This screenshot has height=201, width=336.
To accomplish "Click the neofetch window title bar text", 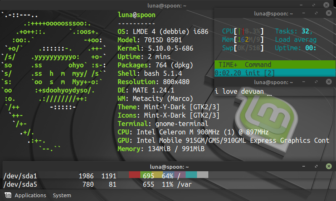I will coord(167,5).
